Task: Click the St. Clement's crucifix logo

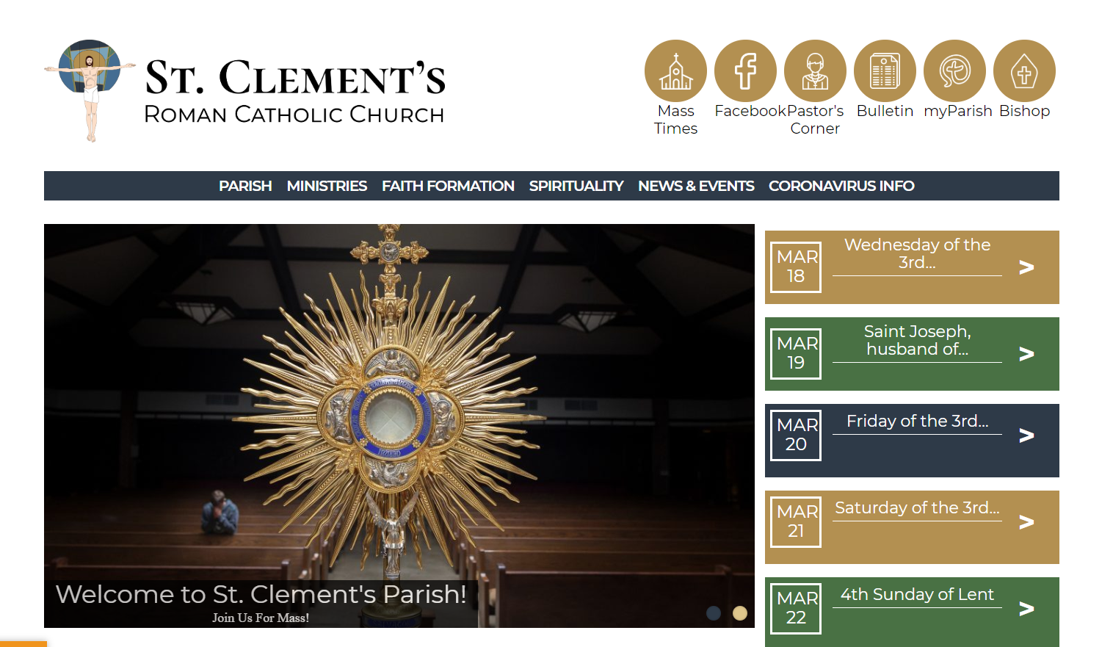Action: [90, 90]
